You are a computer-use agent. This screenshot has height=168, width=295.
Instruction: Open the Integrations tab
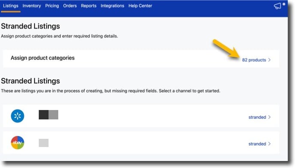point(112,6)
